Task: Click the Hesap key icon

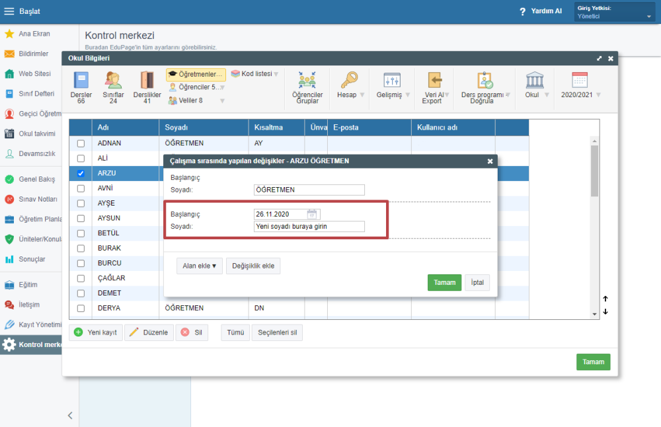Action: 349,80
